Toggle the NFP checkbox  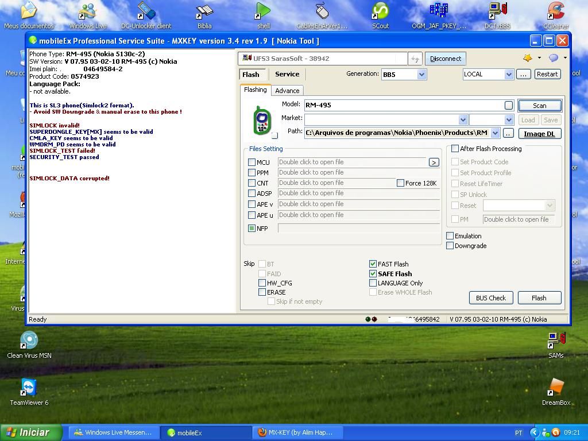coord(252,229)
